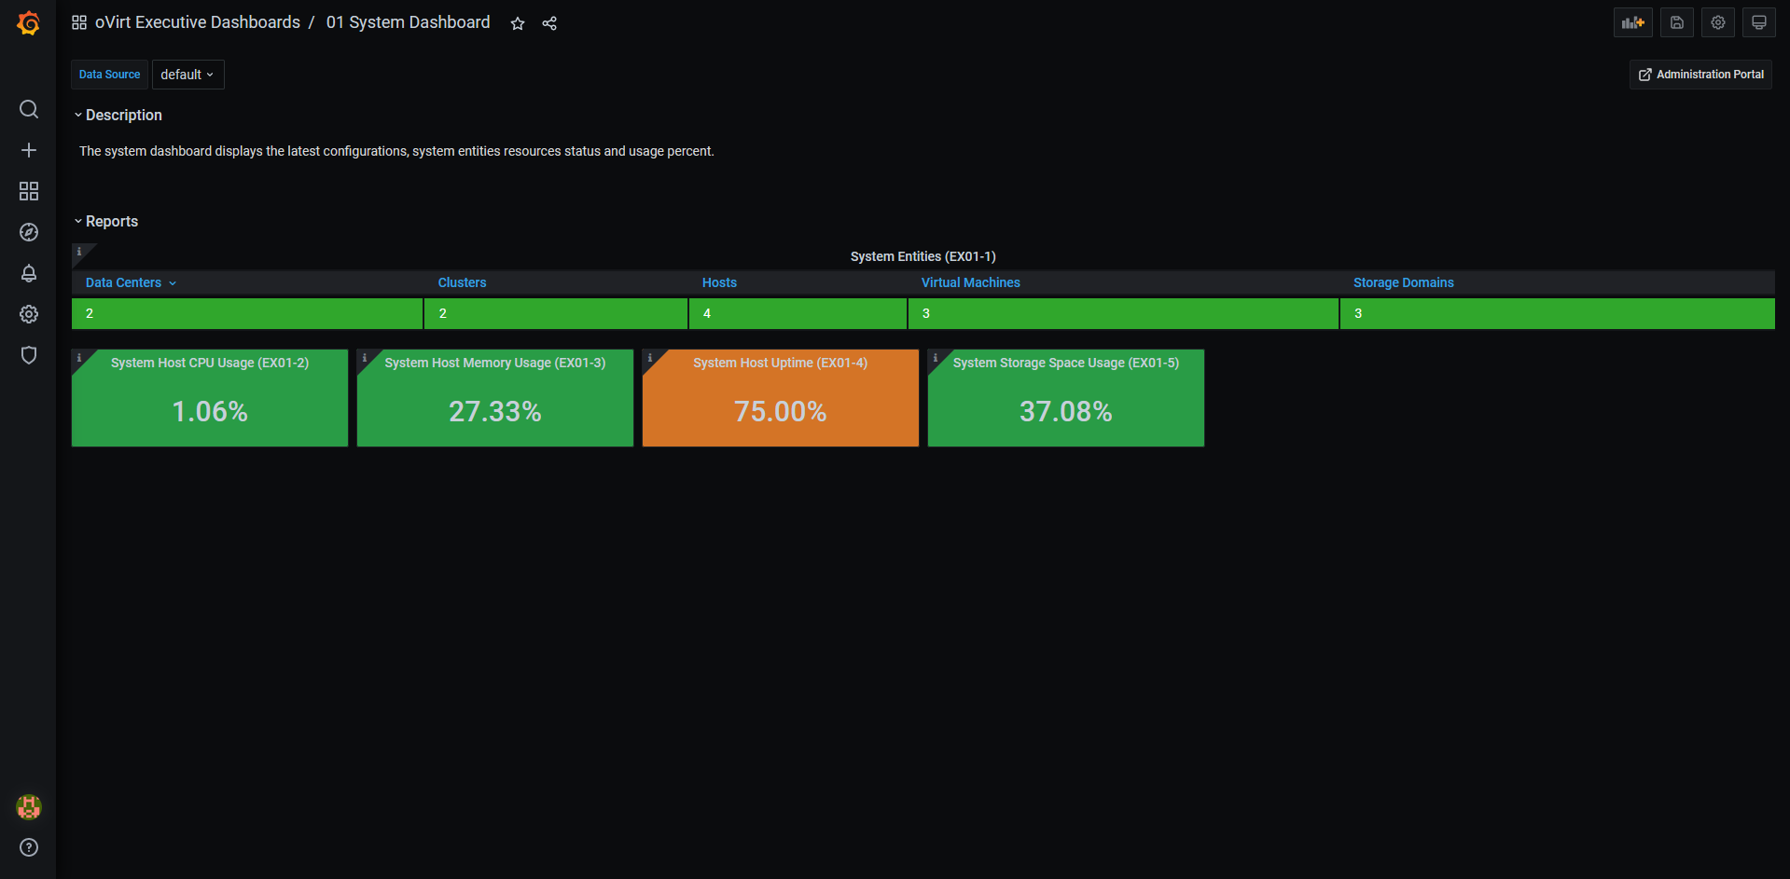Open Configuration gear in sidebar
The height and width of the screenshot is (879, 1790).
click(29, 314)
